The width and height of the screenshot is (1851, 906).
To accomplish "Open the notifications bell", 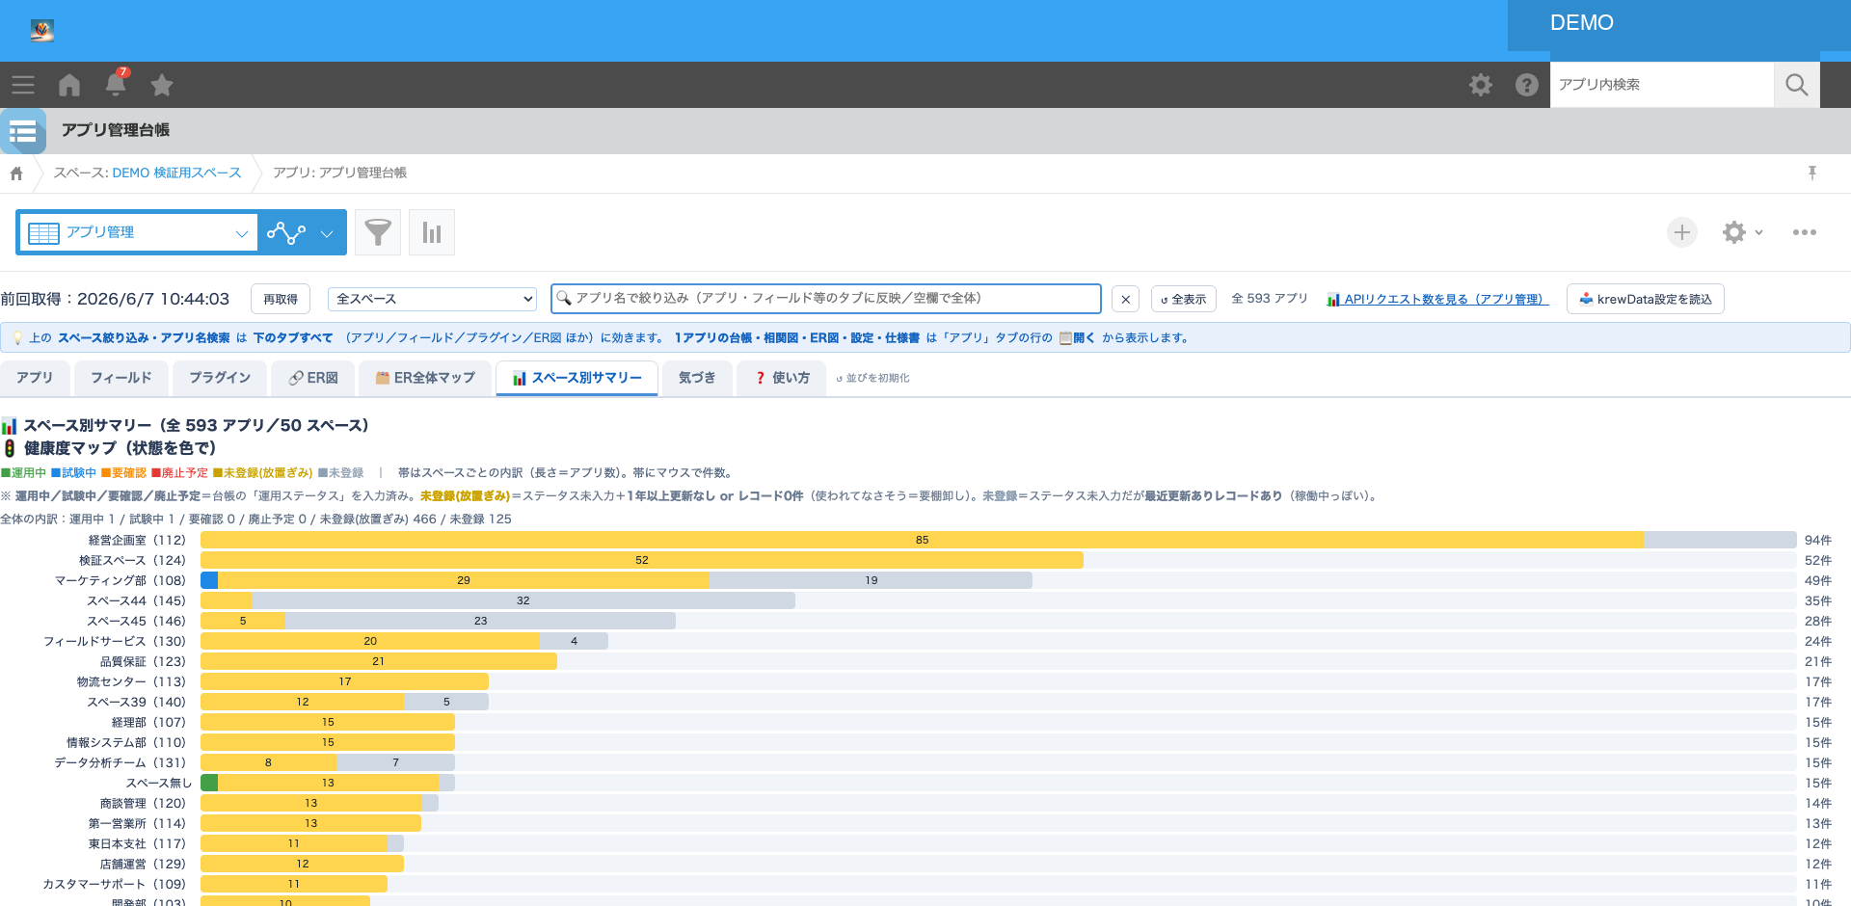I will [116, 84].
